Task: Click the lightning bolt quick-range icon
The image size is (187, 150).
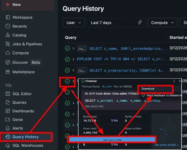Action: 140,23
